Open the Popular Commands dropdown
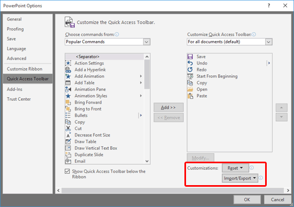The image size is (294, 207). [146, 42]
